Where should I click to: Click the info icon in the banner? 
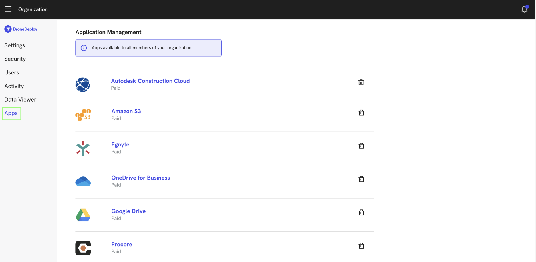tap(84, 48)
